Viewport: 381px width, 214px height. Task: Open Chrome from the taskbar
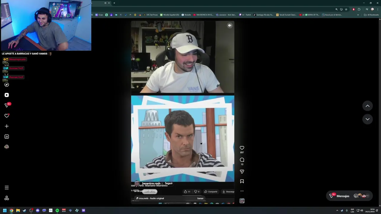(11, 210)
